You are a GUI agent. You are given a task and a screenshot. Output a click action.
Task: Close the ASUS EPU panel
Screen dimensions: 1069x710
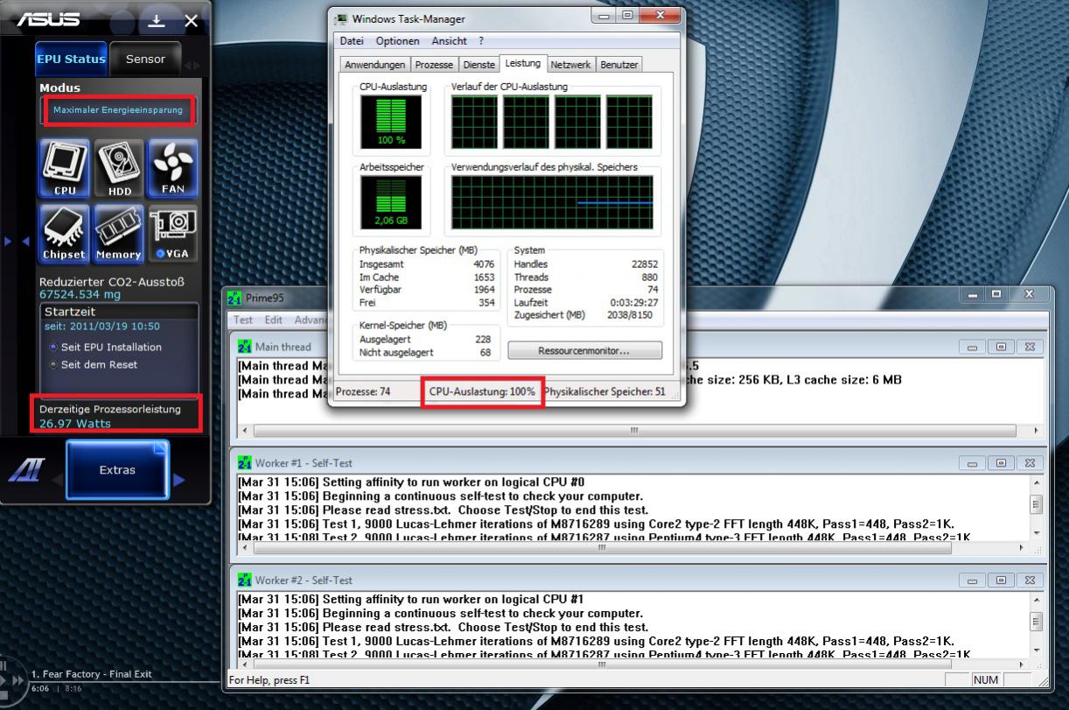(191, 20)
